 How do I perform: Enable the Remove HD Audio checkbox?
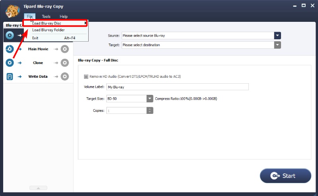(86, 77)
